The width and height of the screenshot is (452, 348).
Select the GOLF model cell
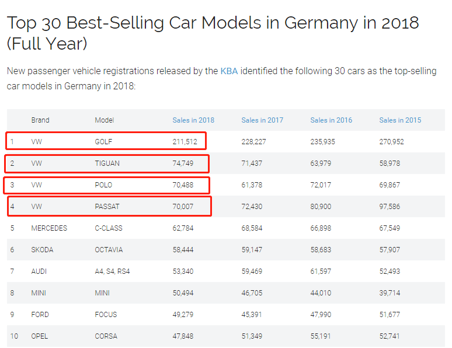[x=103, y=142]
